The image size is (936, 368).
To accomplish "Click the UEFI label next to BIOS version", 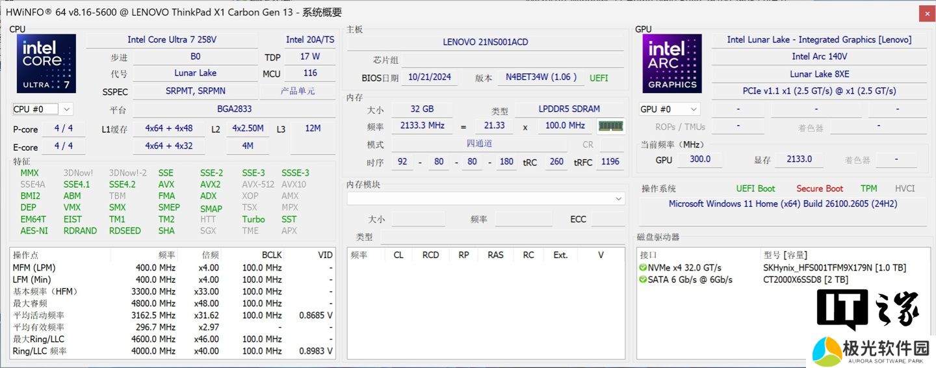I will click(x=599, y=78).
